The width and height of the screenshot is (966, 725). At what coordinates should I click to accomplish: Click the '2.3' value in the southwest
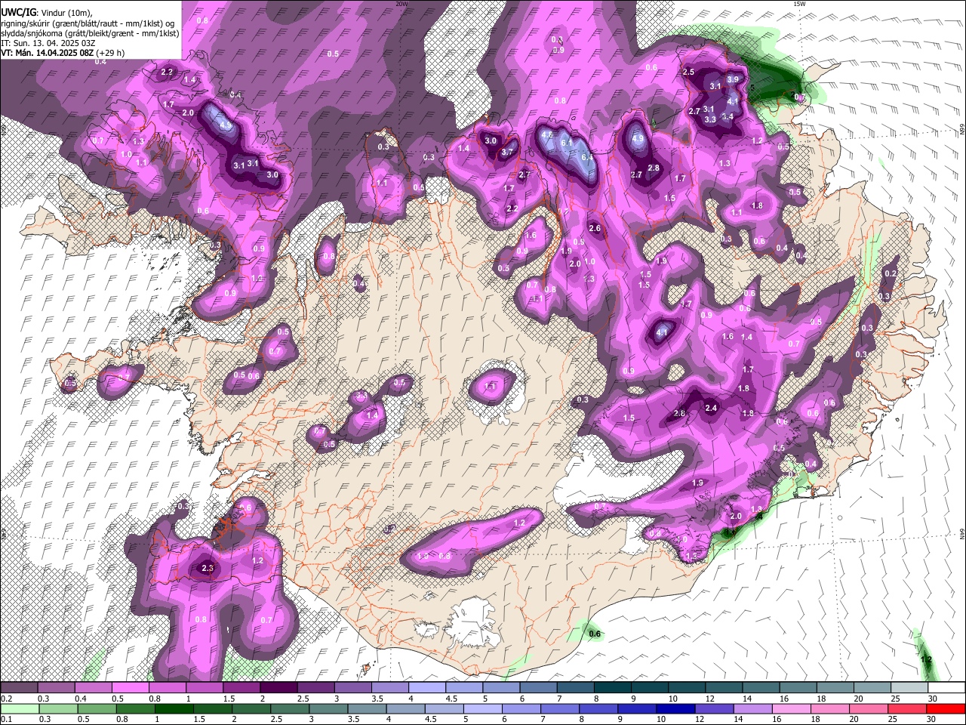(208, 568)
